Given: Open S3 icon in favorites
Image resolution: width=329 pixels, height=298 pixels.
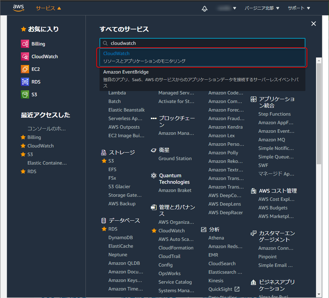Looking at the screenshot, I should (25, 94).
